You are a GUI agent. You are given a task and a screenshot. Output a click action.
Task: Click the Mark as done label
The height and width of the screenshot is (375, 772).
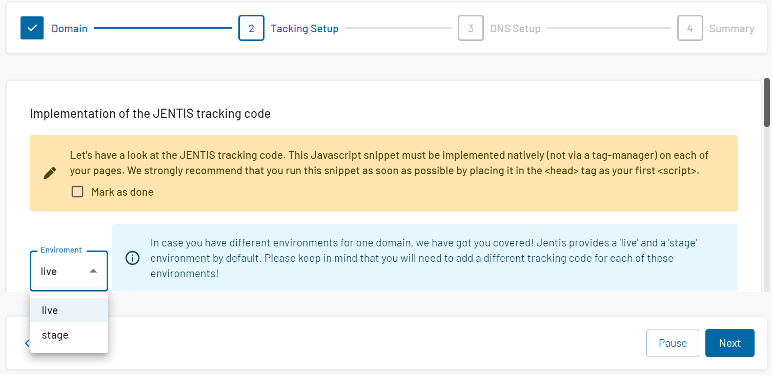(122, 192)
